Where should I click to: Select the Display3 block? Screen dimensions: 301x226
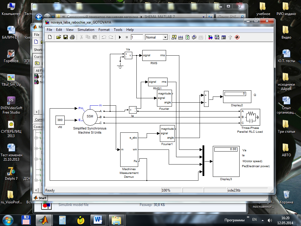[226, 161]
